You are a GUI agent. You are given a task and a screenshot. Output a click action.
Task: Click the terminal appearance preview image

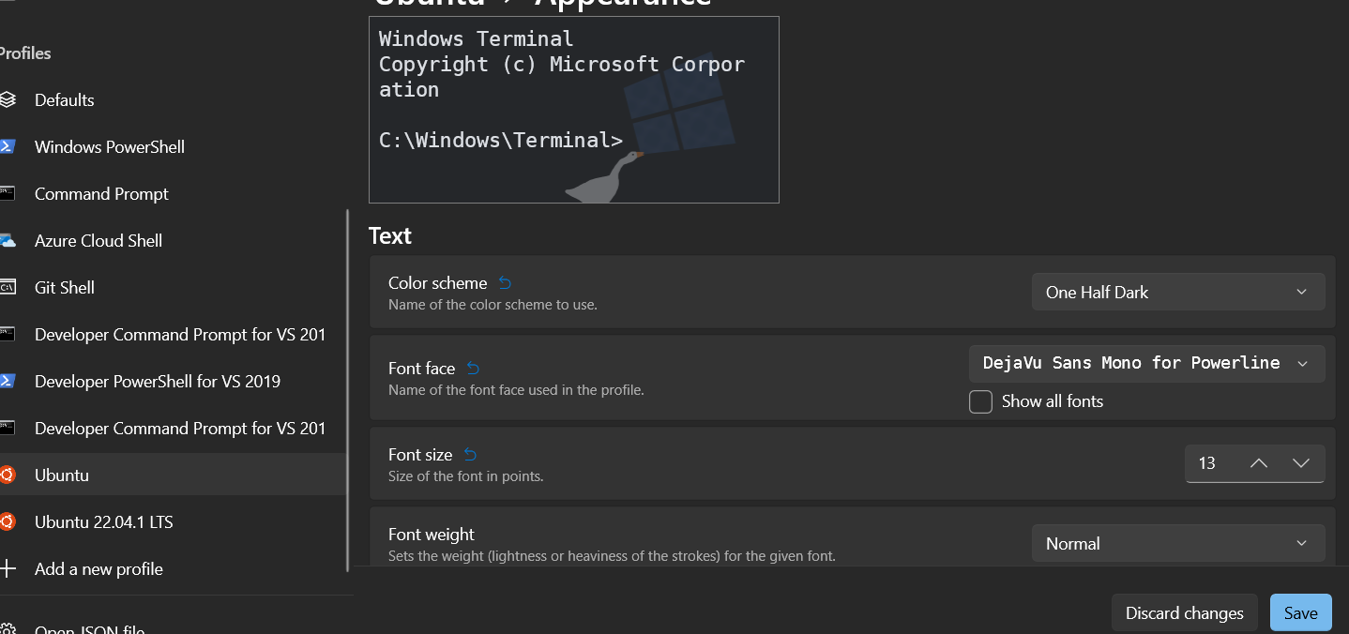coord(573,110)
